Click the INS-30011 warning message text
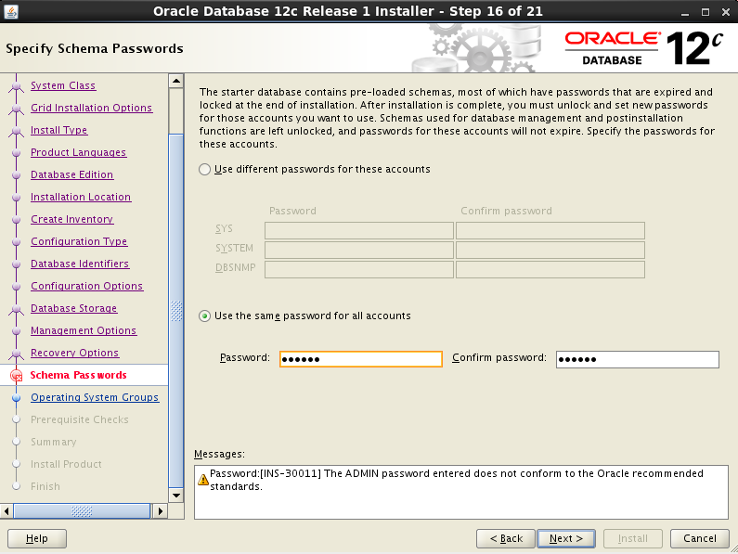 [457, 480]
